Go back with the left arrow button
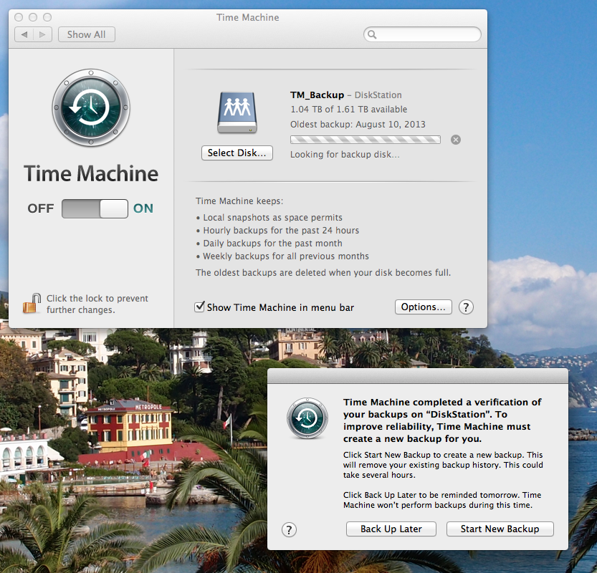The image size is (597, 573). [24, 34]
